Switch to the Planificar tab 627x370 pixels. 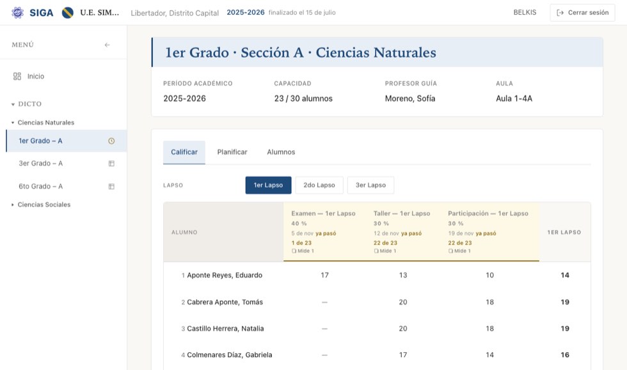click(232, 152)
